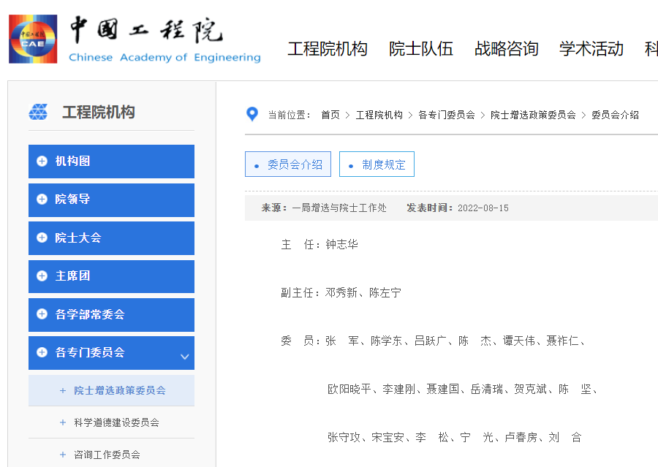Click the plus icon on 主席团
This screenshot has width=658, height=467.
tap(42, 276)
